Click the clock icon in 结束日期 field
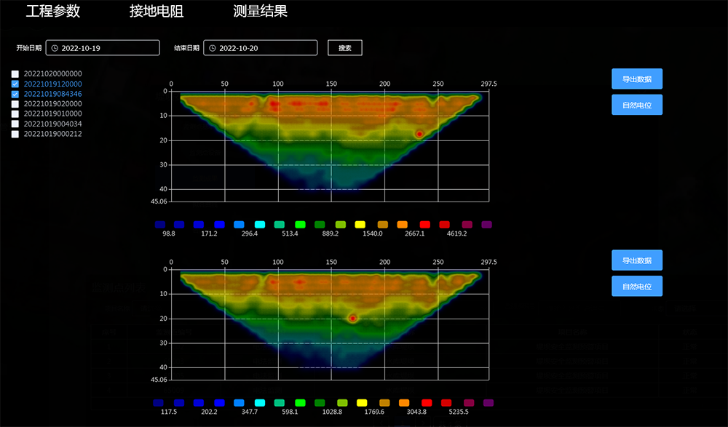 point(212,48)
